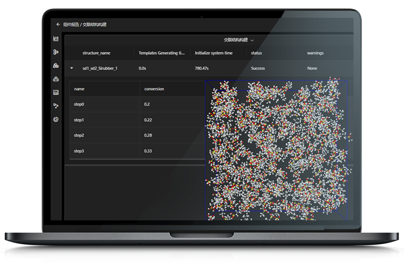Click the warnings column header

point(315,53)
